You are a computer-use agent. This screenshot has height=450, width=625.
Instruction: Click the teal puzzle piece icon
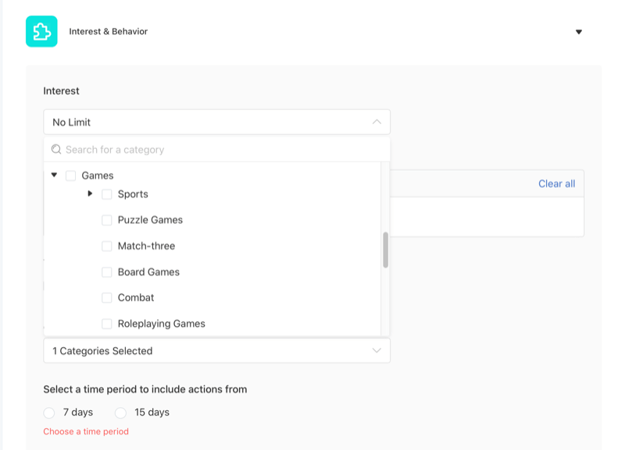click(41, 31)
